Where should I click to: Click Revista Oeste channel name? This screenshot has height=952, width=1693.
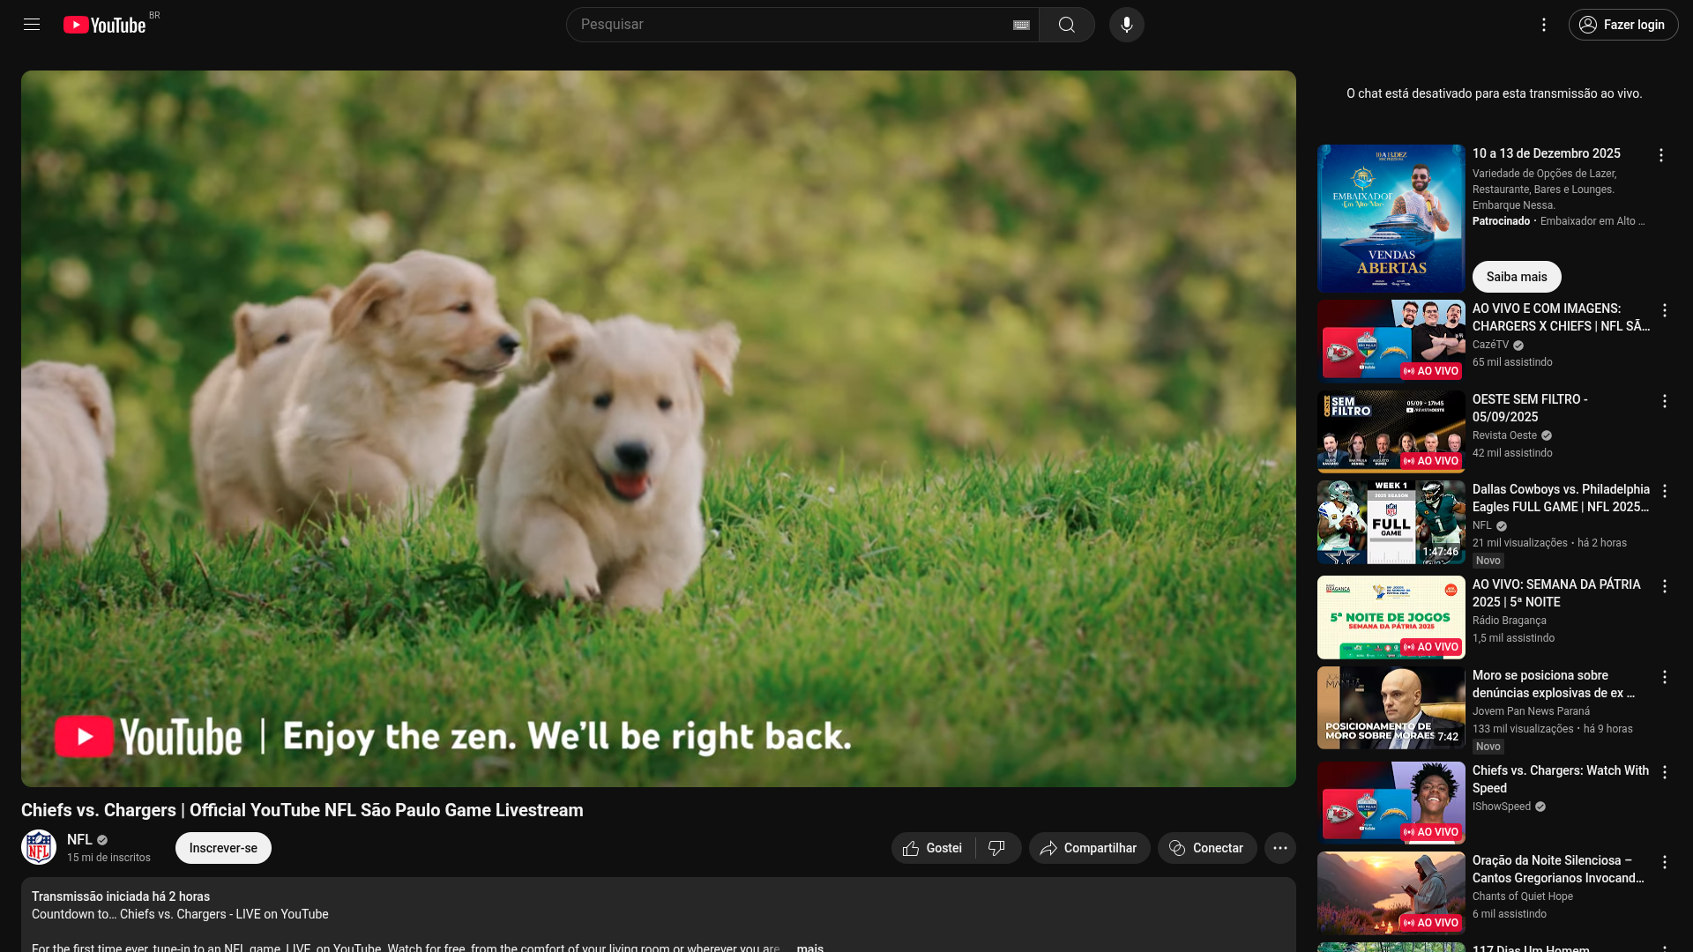pos(1504,435)
